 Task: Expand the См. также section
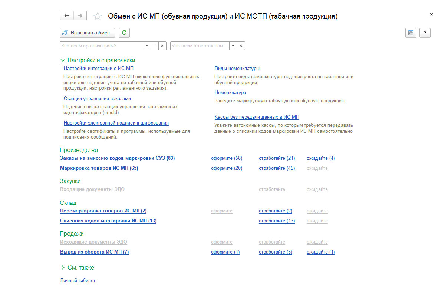(63, 267)
